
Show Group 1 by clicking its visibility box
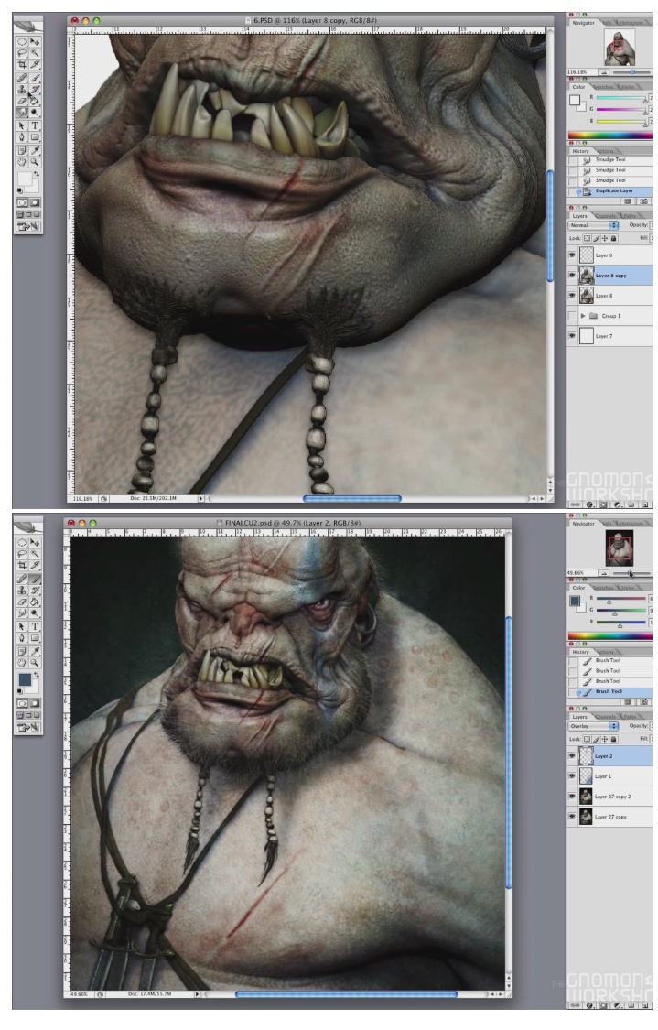point(572,315)
